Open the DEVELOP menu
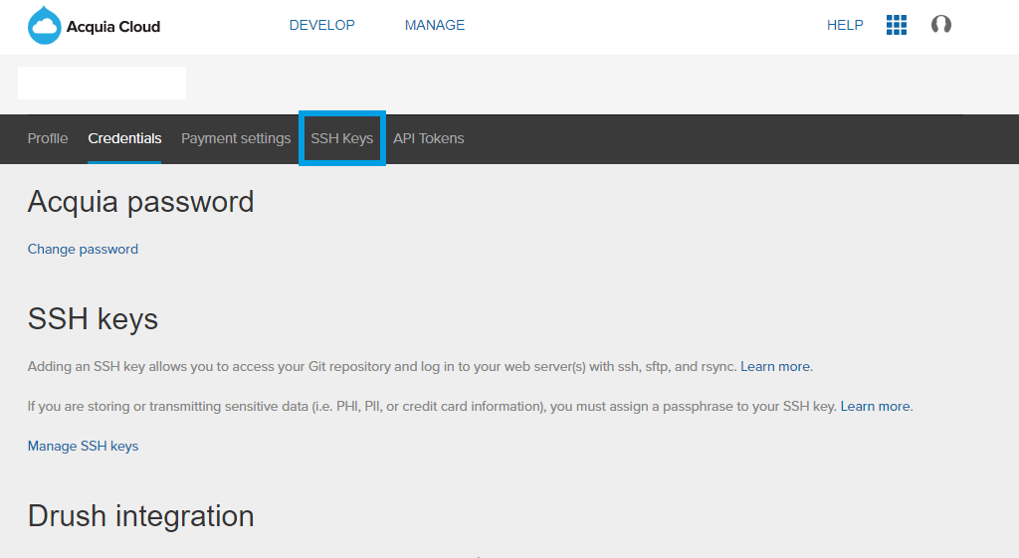Viewport: 1019px width, 558px height. 321,25
